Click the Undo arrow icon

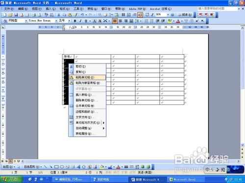coord(82,15)
